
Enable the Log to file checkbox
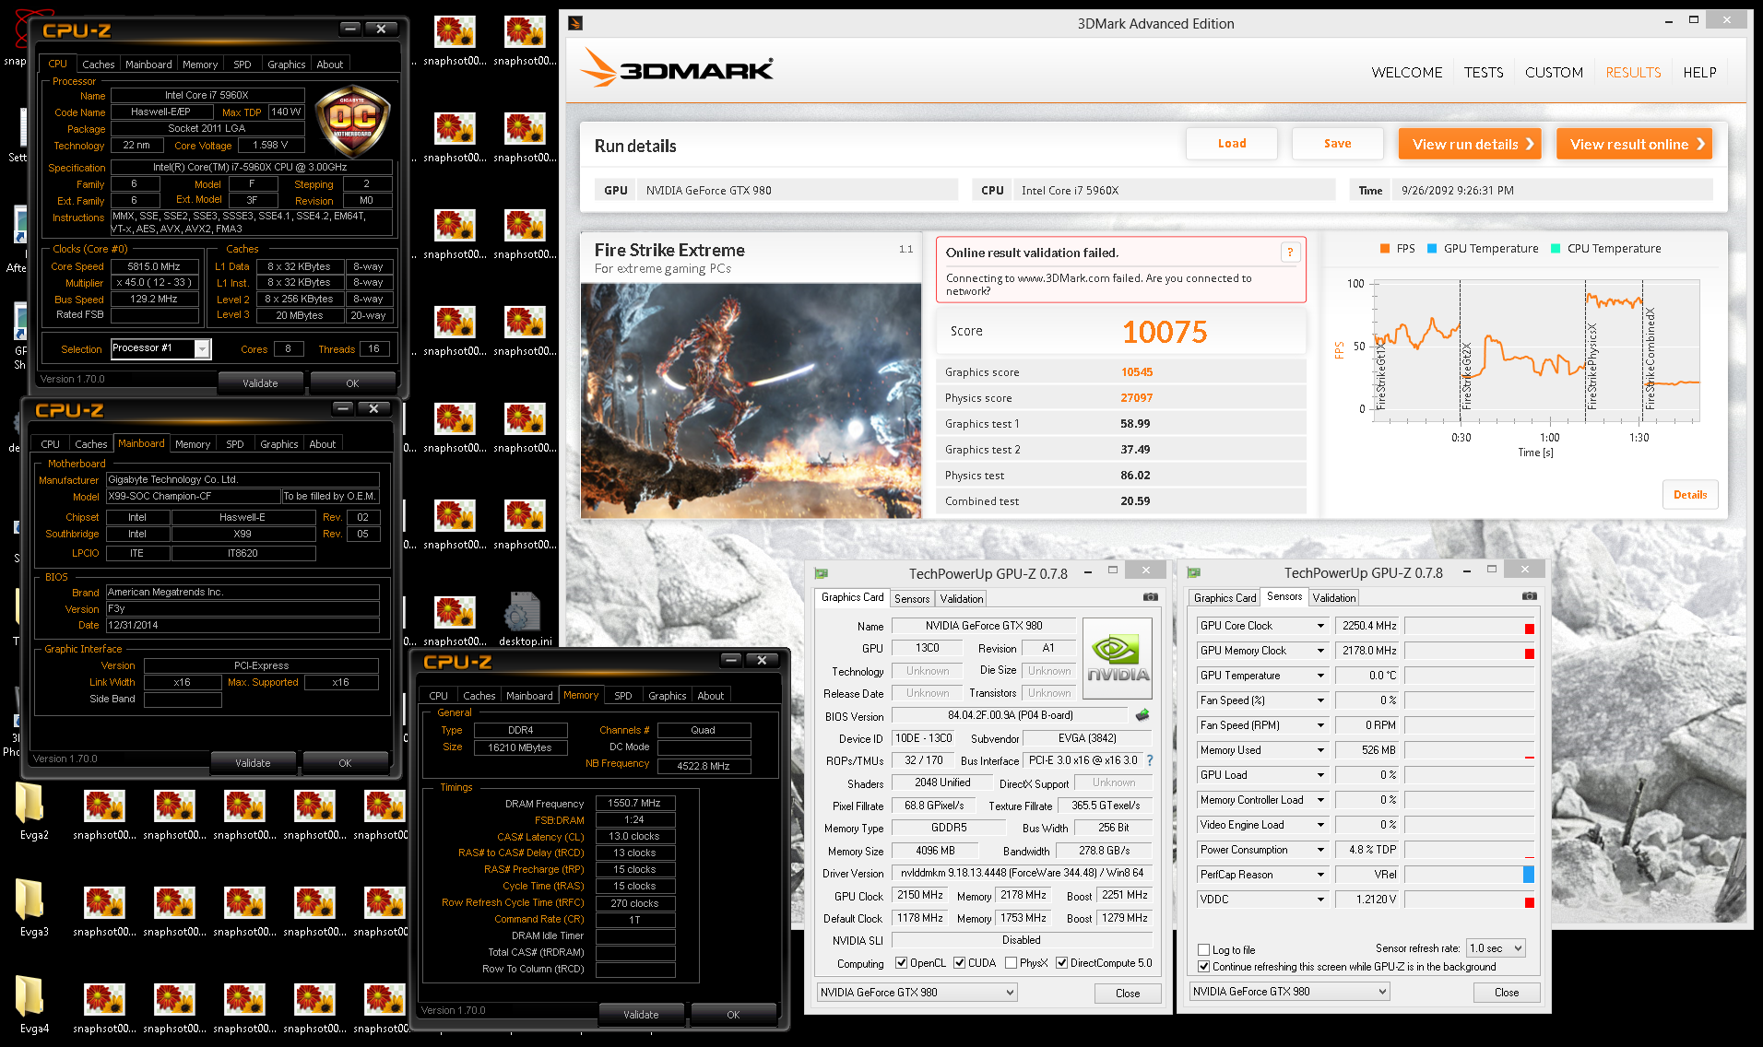[x=1203, y=950]
